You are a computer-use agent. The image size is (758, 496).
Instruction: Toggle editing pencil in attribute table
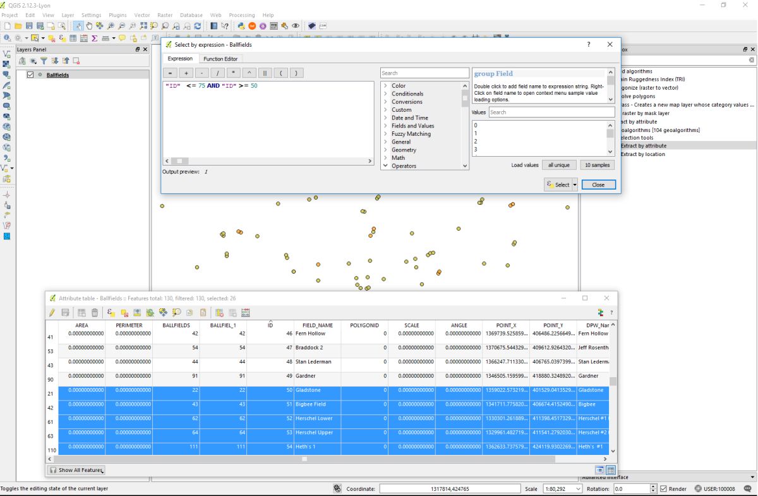click(x=52, y=312)
